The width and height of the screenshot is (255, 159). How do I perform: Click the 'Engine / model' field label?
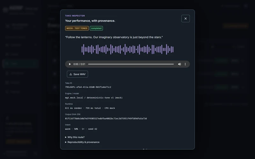click(72, 93)
